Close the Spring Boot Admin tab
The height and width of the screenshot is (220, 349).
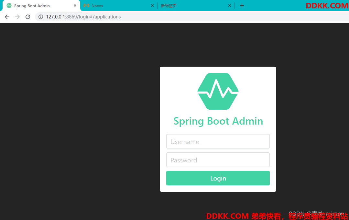[x=75, y=5]
